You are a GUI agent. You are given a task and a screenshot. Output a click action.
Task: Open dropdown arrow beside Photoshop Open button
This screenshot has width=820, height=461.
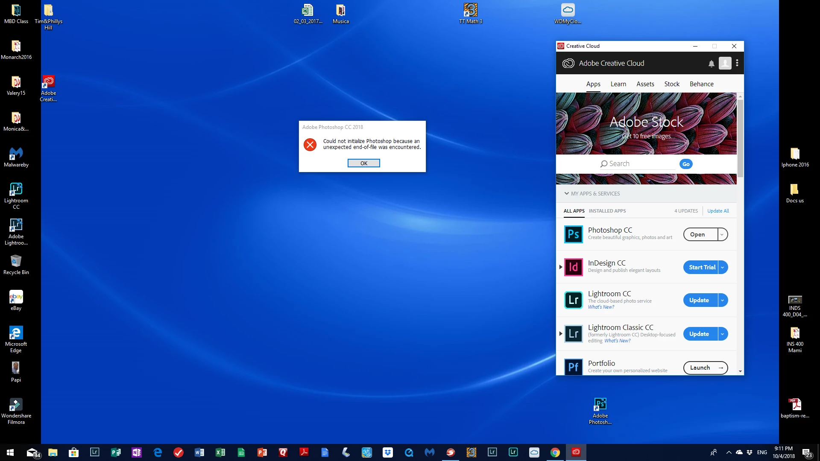click(722, 234)
